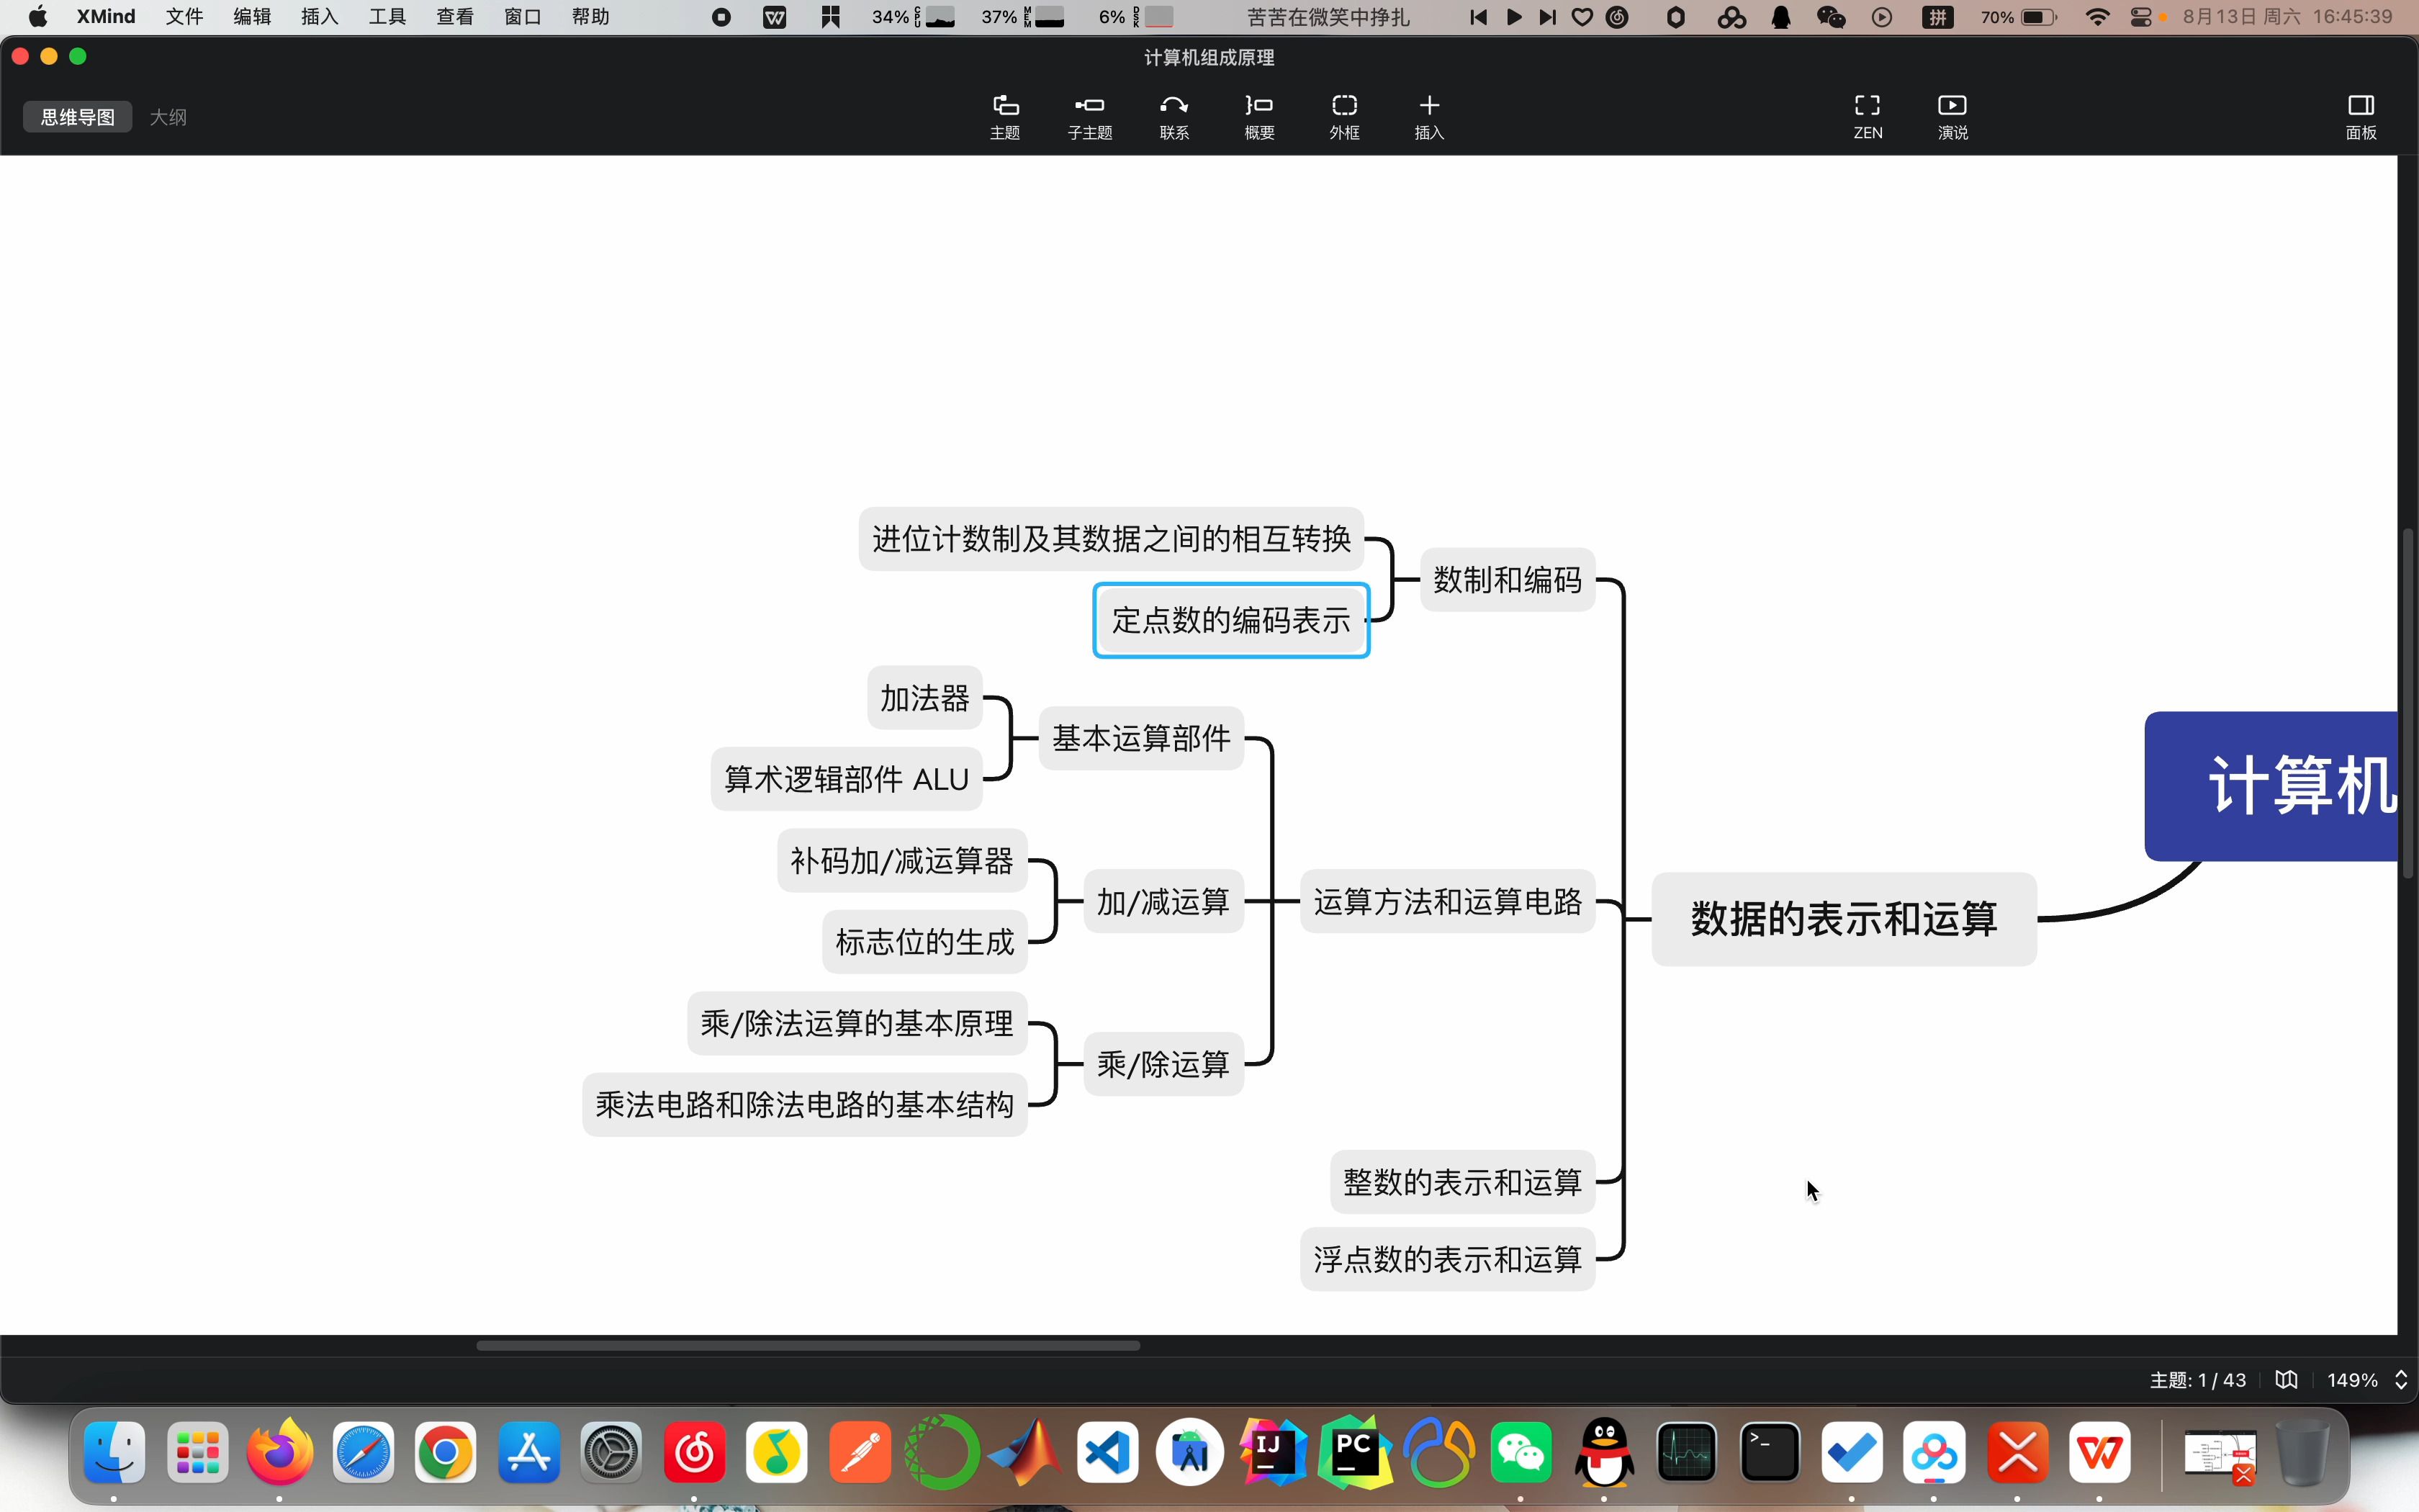Open the 插入 insert toolbar menu
This screenshot has height=1512, width=2419.
[x=1428, y=116]
